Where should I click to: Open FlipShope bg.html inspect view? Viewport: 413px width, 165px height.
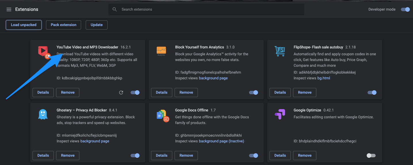click(x=324, y=78)
